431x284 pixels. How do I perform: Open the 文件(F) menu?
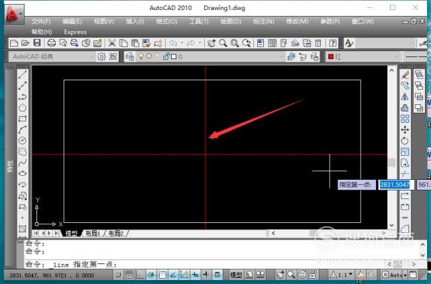[40, 21]
